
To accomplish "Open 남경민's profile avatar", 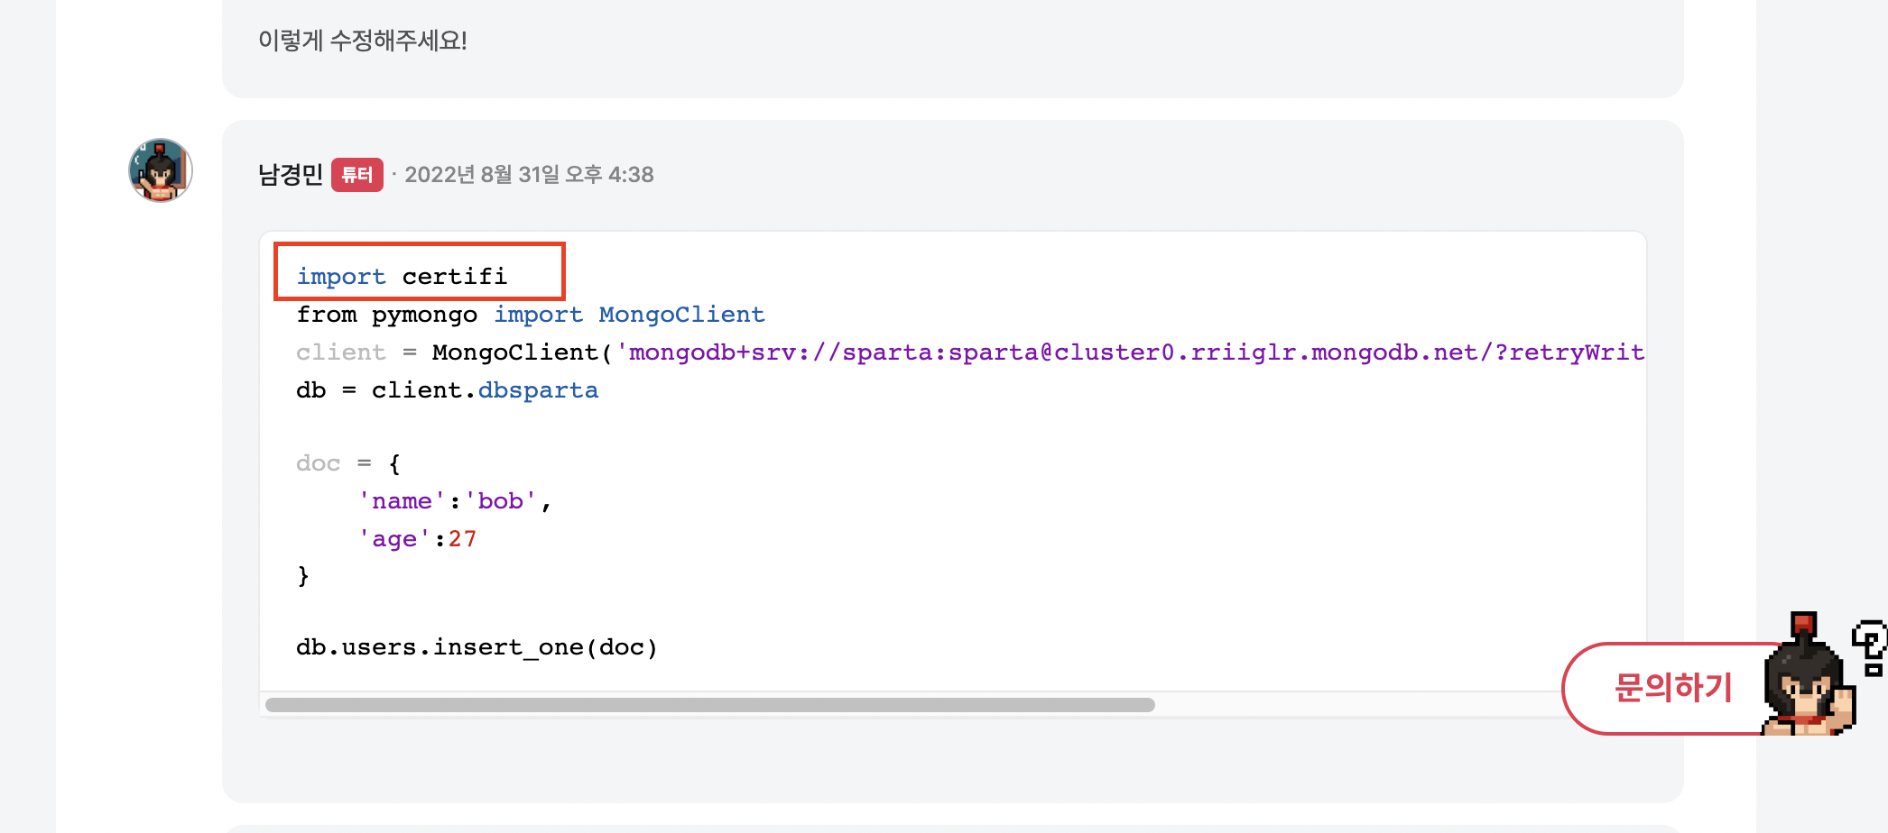I will (x=161, y=170).
